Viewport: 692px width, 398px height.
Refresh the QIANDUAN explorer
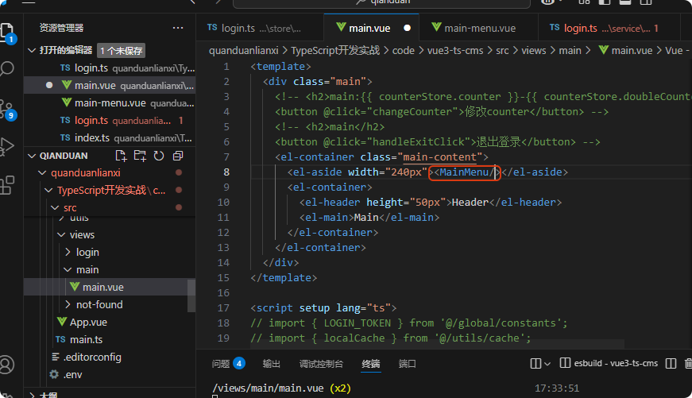coord(159,156)
